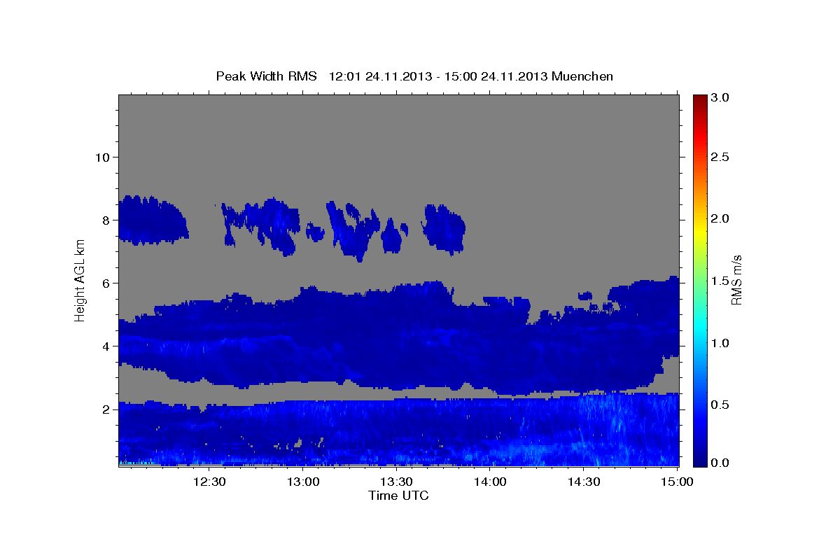Click the colorbar value 0.0
840x560 pixels.
tap(720, 463)
